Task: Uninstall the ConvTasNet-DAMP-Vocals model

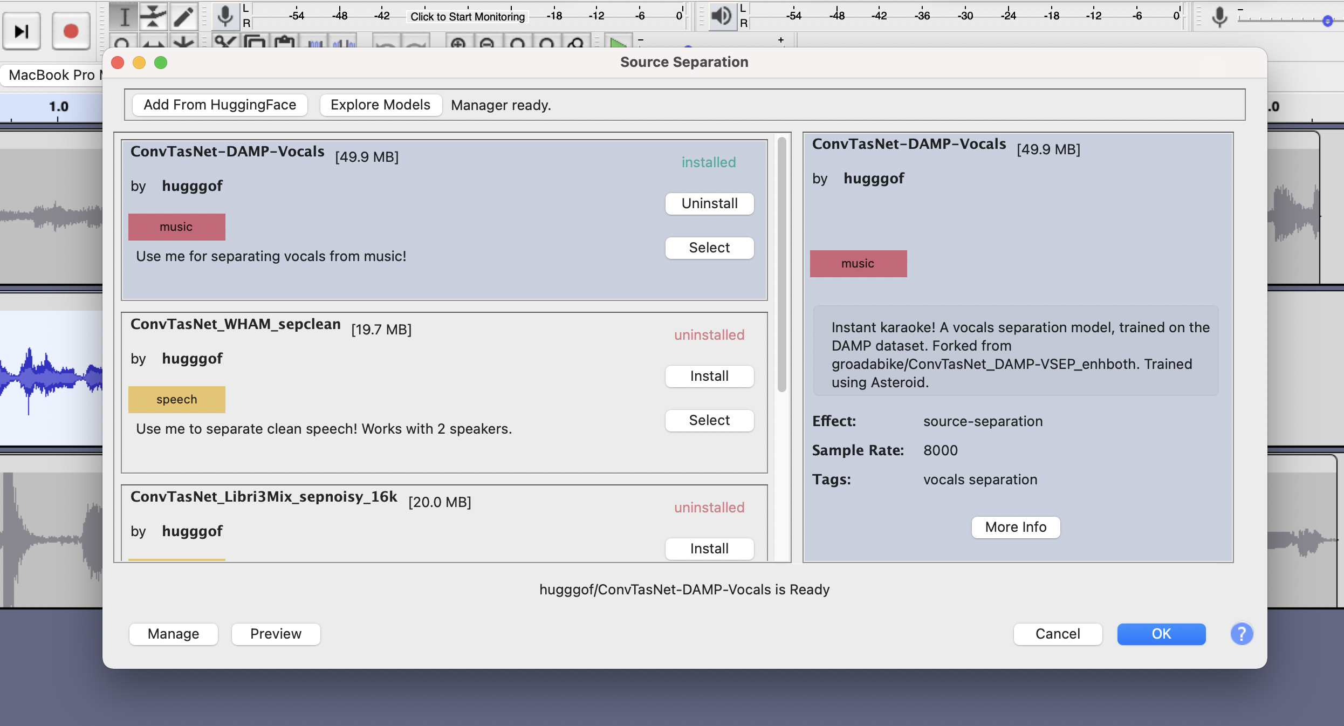Action: pyautogui.click(x=709, y=203)
